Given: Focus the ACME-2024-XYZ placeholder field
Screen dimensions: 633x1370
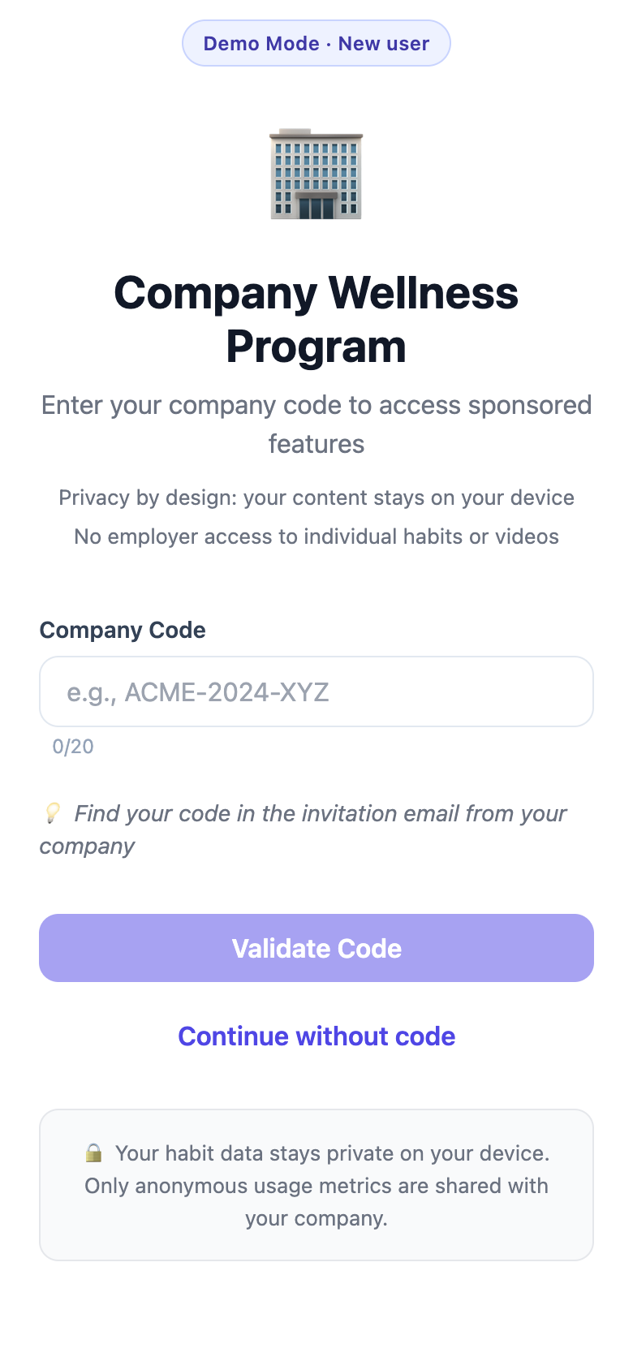Looking at the screenshot, I should click(316, 691).
